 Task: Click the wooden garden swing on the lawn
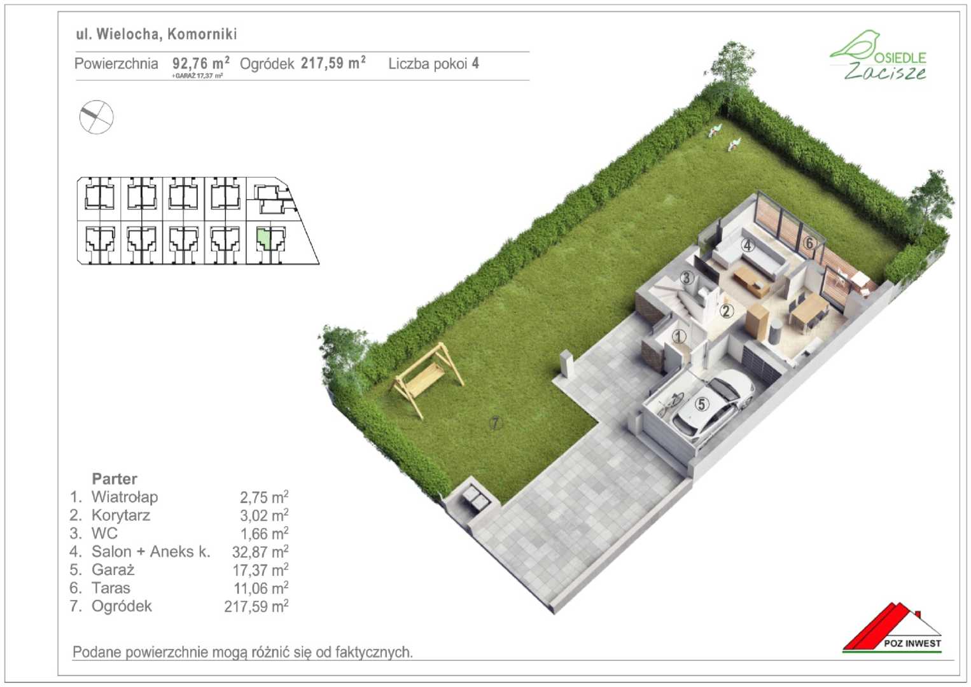(x=428, y=379)
